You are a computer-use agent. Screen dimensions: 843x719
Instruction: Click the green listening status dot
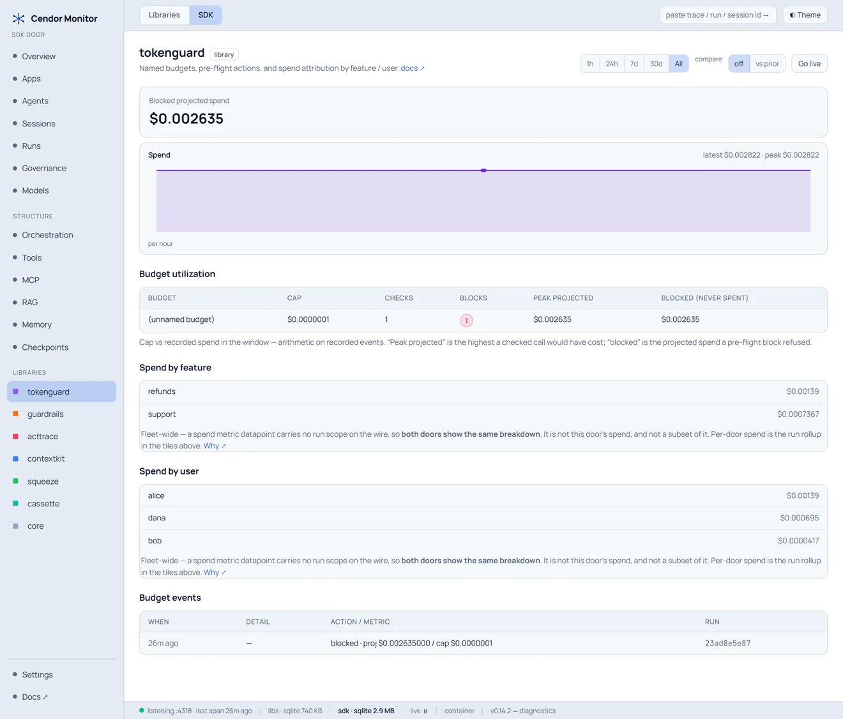(x=142, y=711)
